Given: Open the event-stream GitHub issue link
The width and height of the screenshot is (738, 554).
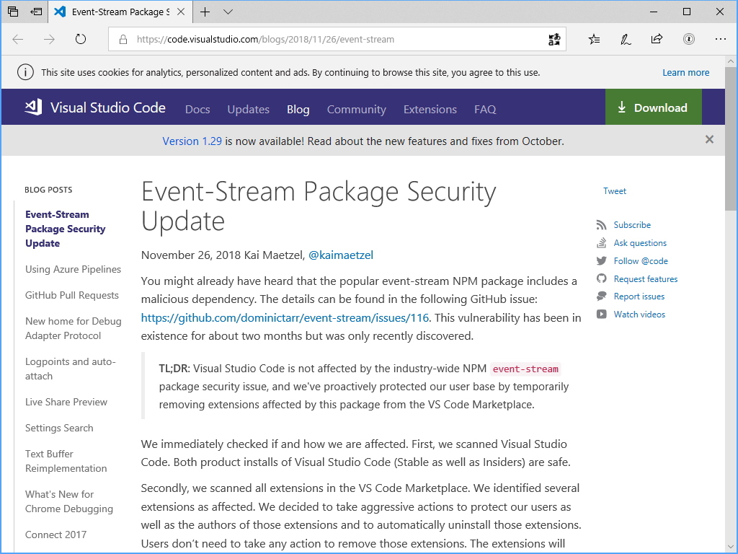Looking at the screenshot, I should (283, 317).
